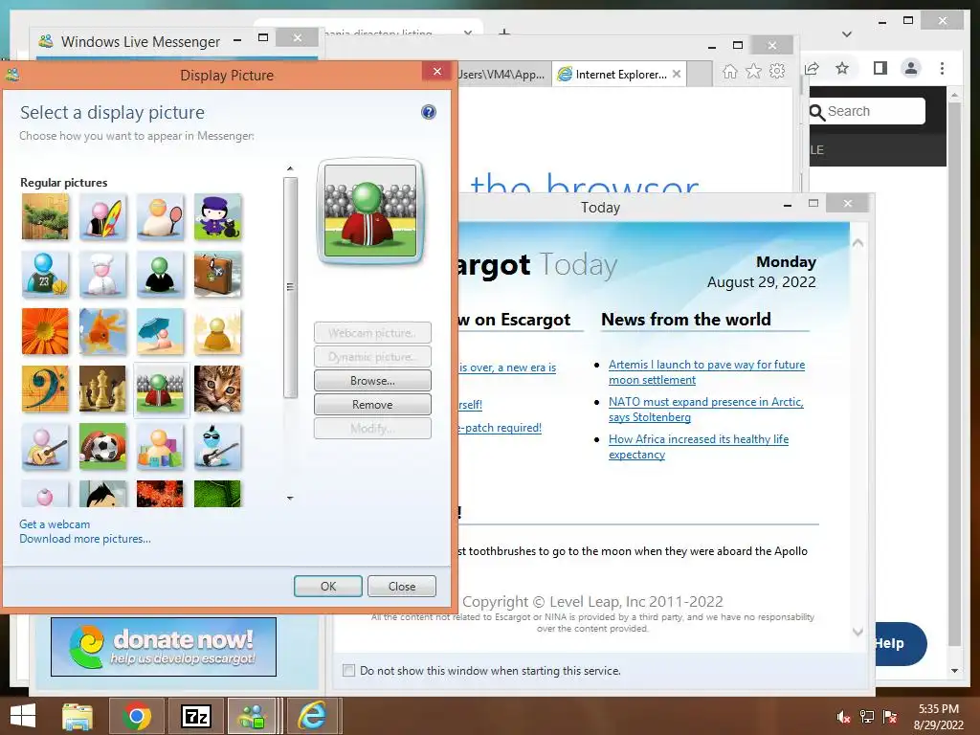Choose the sunglasses electric guitar avatar
The image size is (980, 735).
point(217,447)
